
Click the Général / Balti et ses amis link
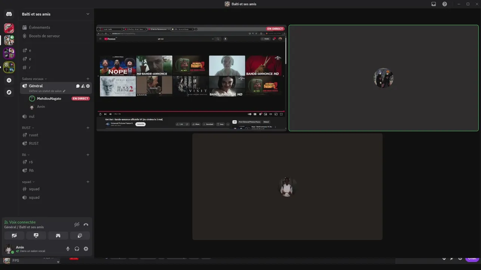(24, 227)
